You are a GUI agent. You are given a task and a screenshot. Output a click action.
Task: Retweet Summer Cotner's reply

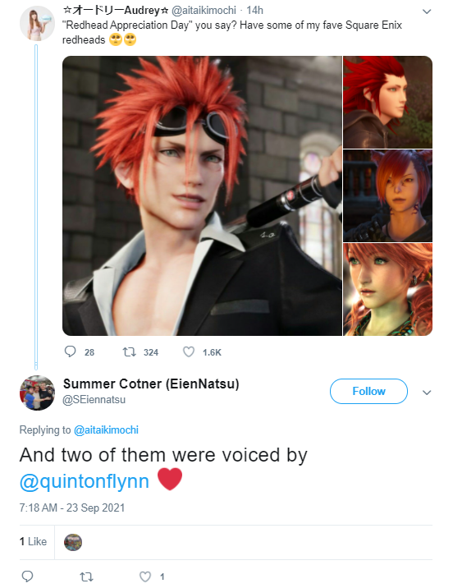coord(86,577)
